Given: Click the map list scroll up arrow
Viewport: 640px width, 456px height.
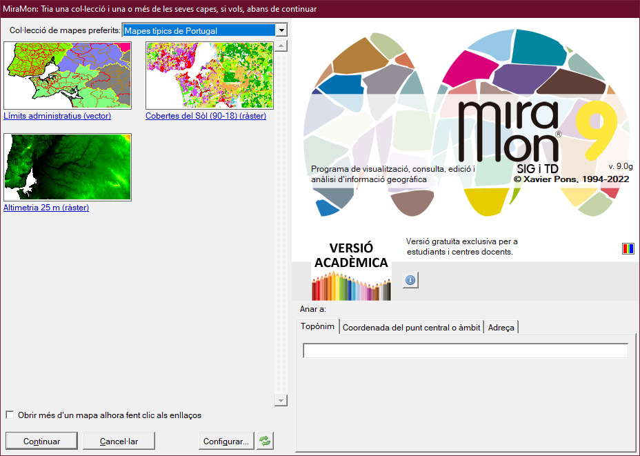Looking at the screenshot, I should [281, 46].
